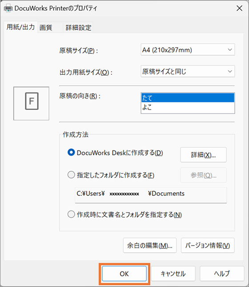249x287 pixels.
Task: Close the properties dialog with X
Action: pyautogui.click(x=239, y=8)
